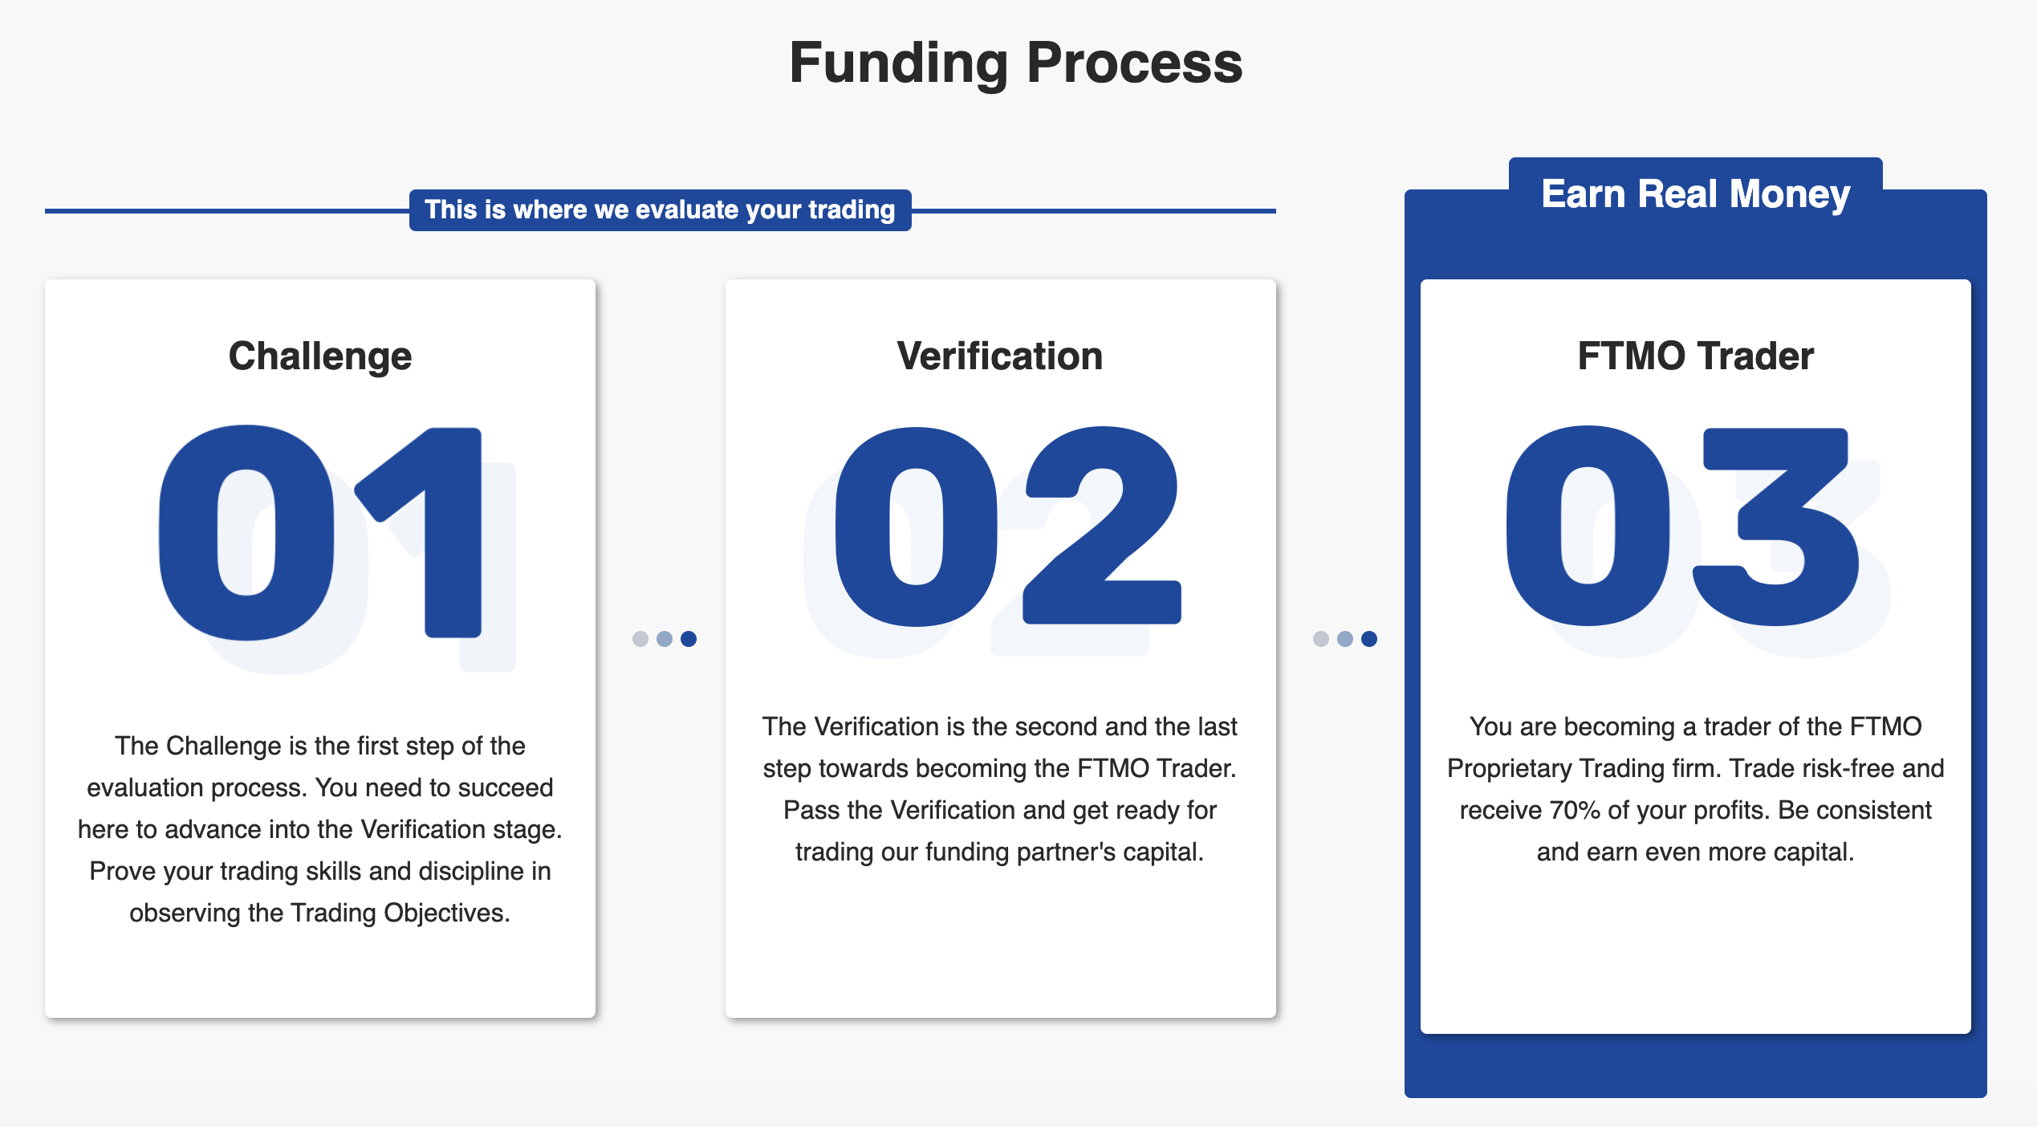Select the dark blue dot before Verification card
This screenshot has height=1127, width=2037.
point(689,639)
